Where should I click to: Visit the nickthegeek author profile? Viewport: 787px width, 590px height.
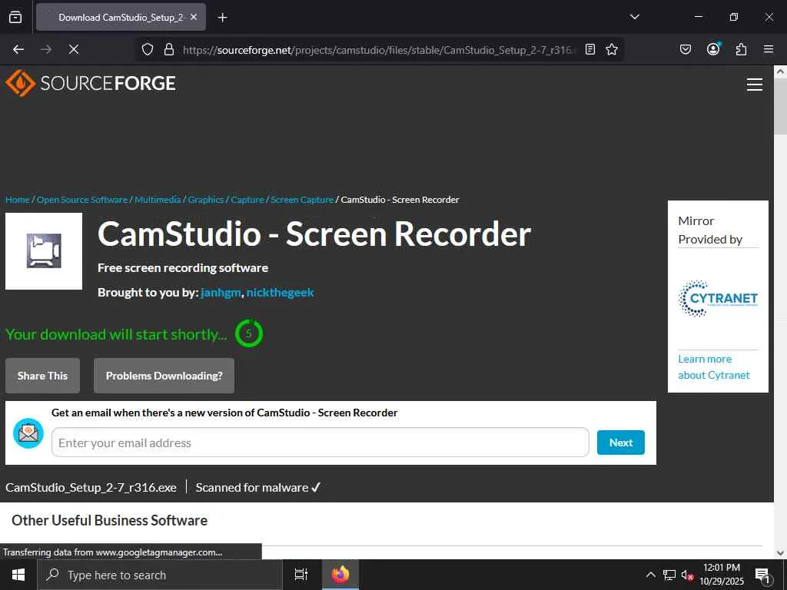(280, 293)
